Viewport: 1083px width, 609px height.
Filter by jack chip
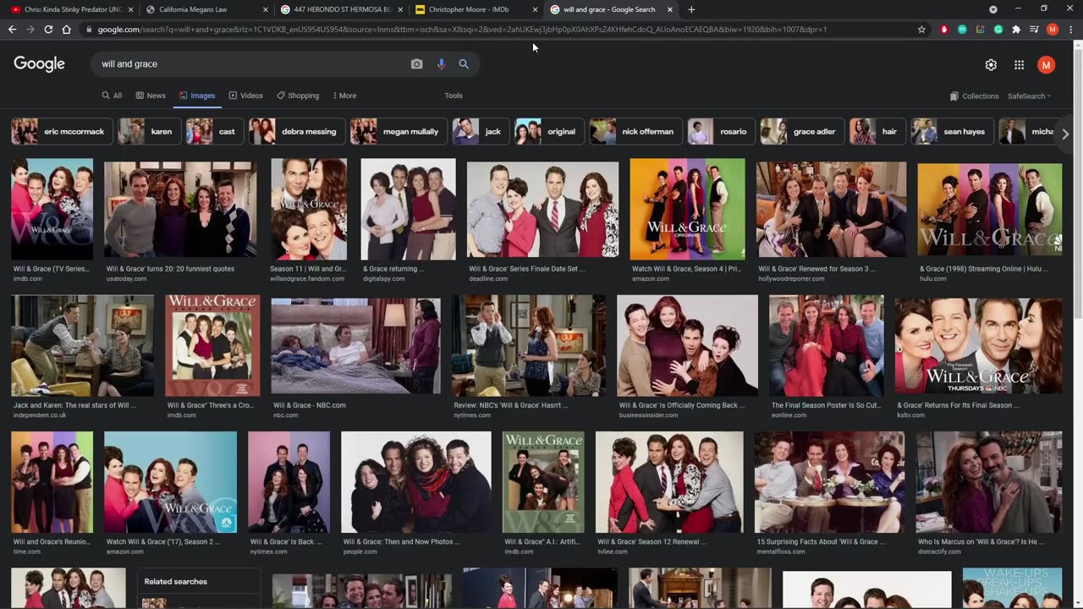click(480, 131)
